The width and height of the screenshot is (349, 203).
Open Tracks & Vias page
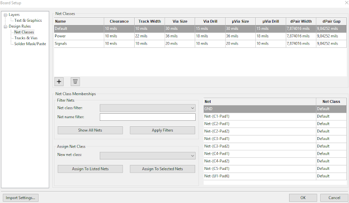[26, 38]
